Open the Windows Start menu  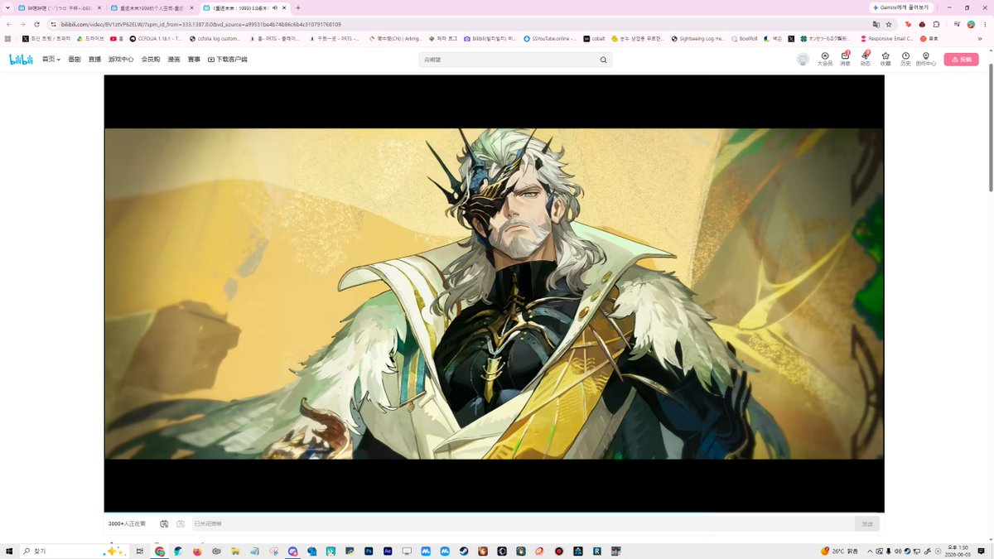pos(9,551)
